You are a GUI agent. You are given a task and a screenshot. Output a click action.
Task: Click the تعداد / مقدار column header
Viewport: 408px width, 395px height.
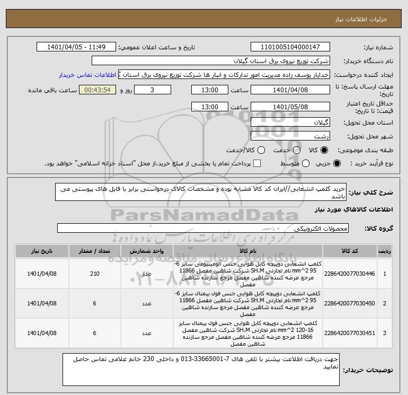(x=95, y=251)
